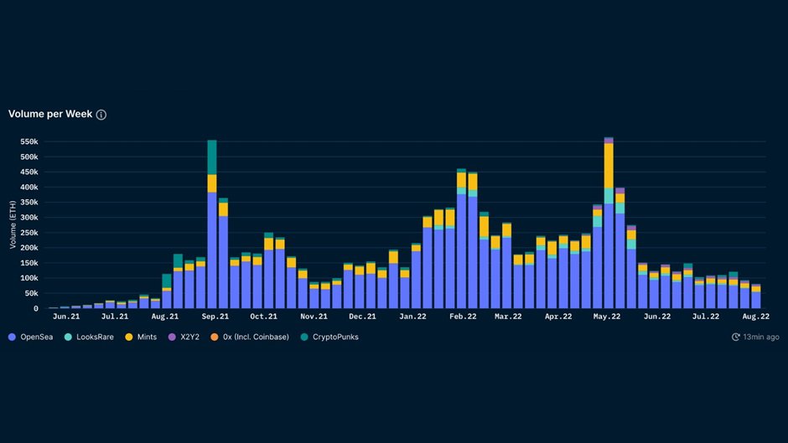Click the 450k y-axis label
788x443 pixels.
(29, 173)
